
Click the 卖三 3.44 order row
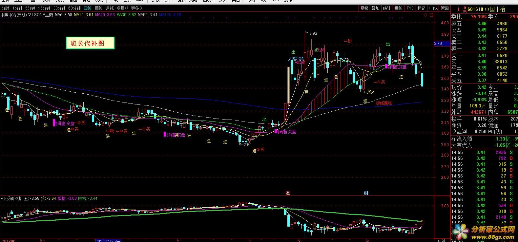484,36
